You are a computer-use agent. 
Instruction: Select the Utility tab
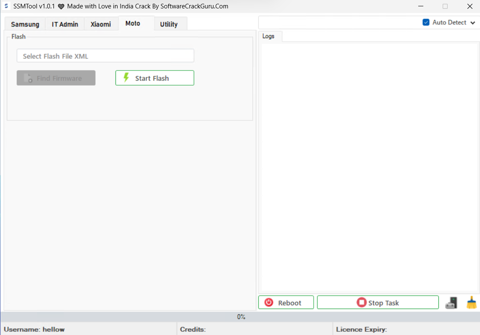click(169, 24)
